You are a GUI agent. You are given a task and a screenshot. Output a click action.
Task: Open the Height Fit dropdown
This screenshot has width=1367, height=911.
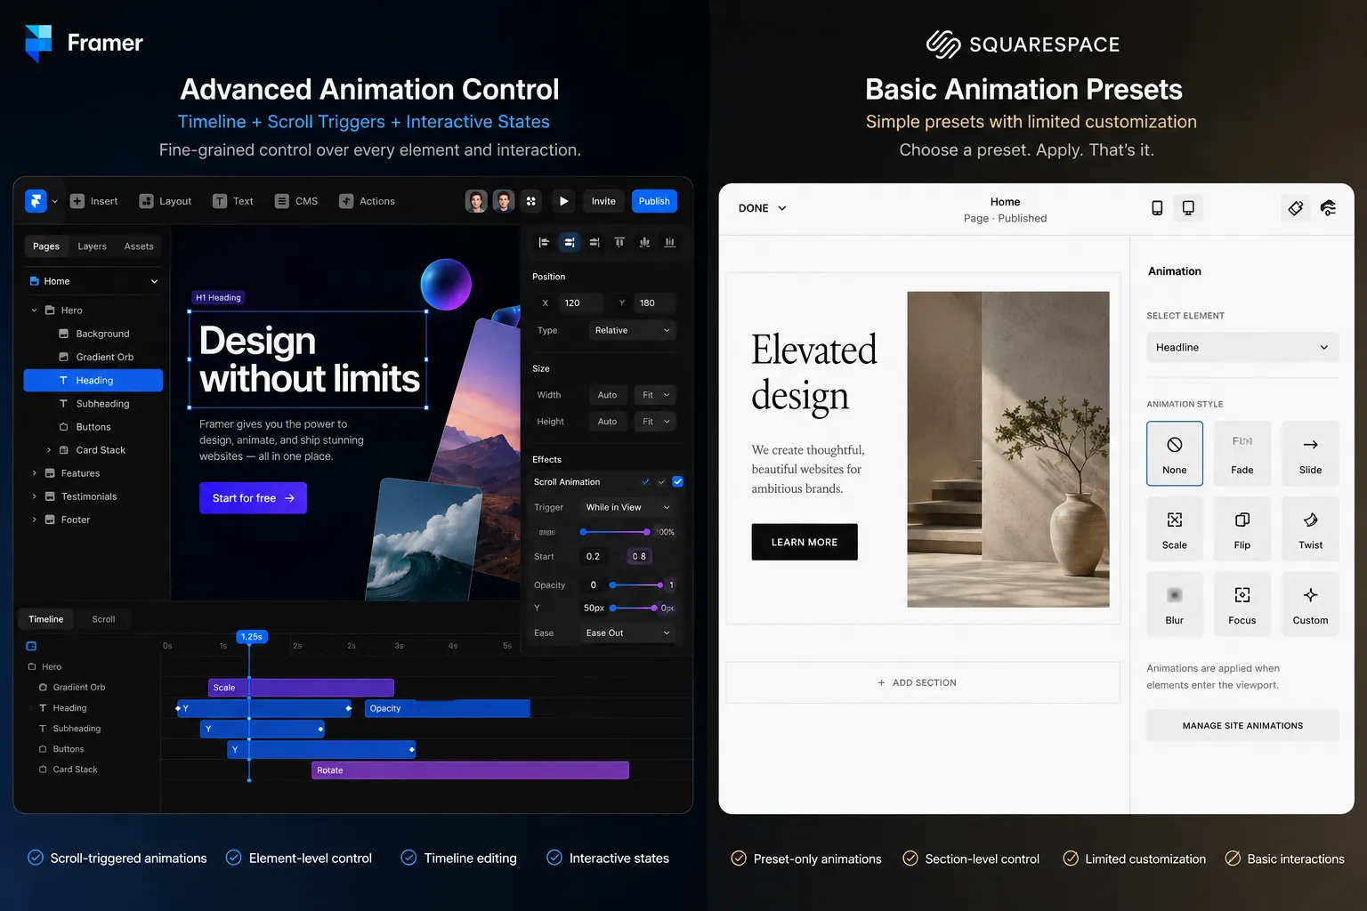tap(656, 422)
